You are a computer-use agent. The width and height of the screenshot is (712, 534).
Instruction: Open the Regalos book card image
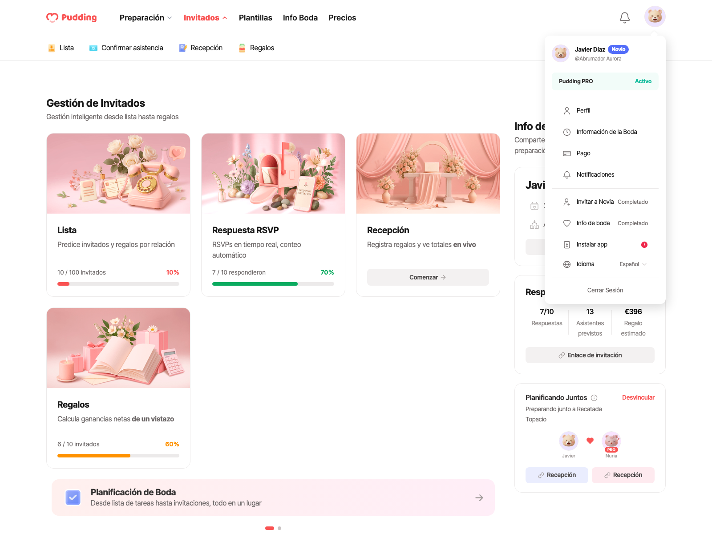(x=118, y=348)
